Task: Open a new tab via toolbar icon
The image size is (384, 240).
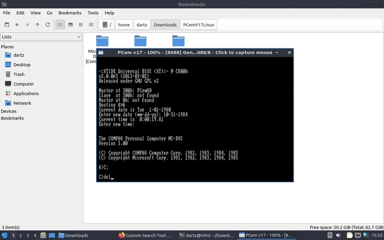Action: 7,25
